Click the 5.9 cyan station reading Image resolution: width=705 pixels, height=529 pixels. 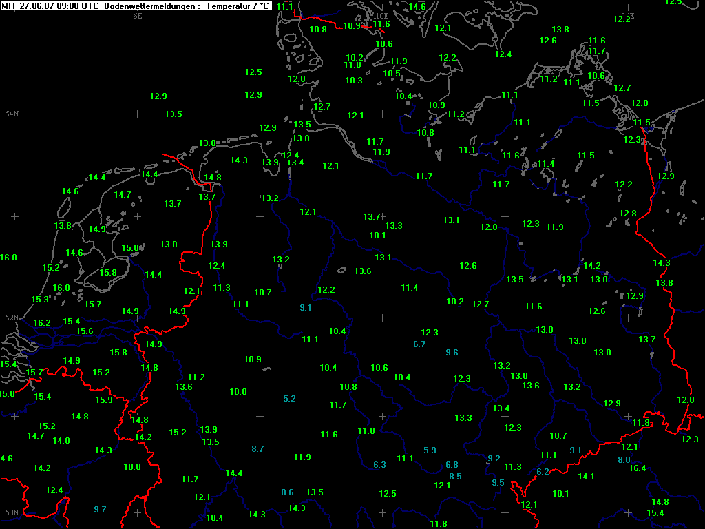[430, 450]
